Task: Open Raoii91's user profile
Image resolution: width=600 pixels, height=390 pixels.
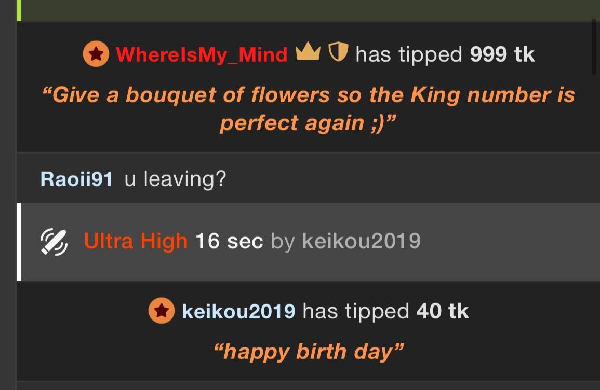Action: [76, 179]
